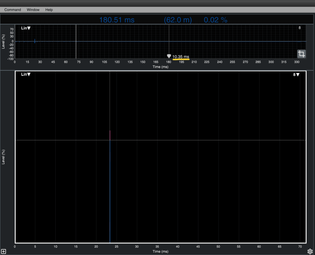This screenshot has height=255, width=315.
Task: Click the 0.02 % level readout
Action: [x=216, y=20]
